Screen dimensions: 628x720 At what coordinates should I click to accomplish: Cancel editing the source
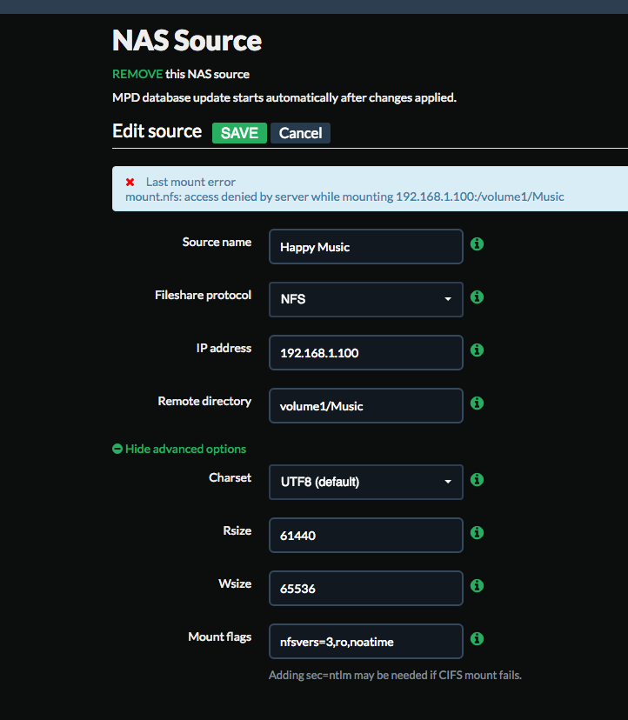pyautogui.click(x=300, y=133)
